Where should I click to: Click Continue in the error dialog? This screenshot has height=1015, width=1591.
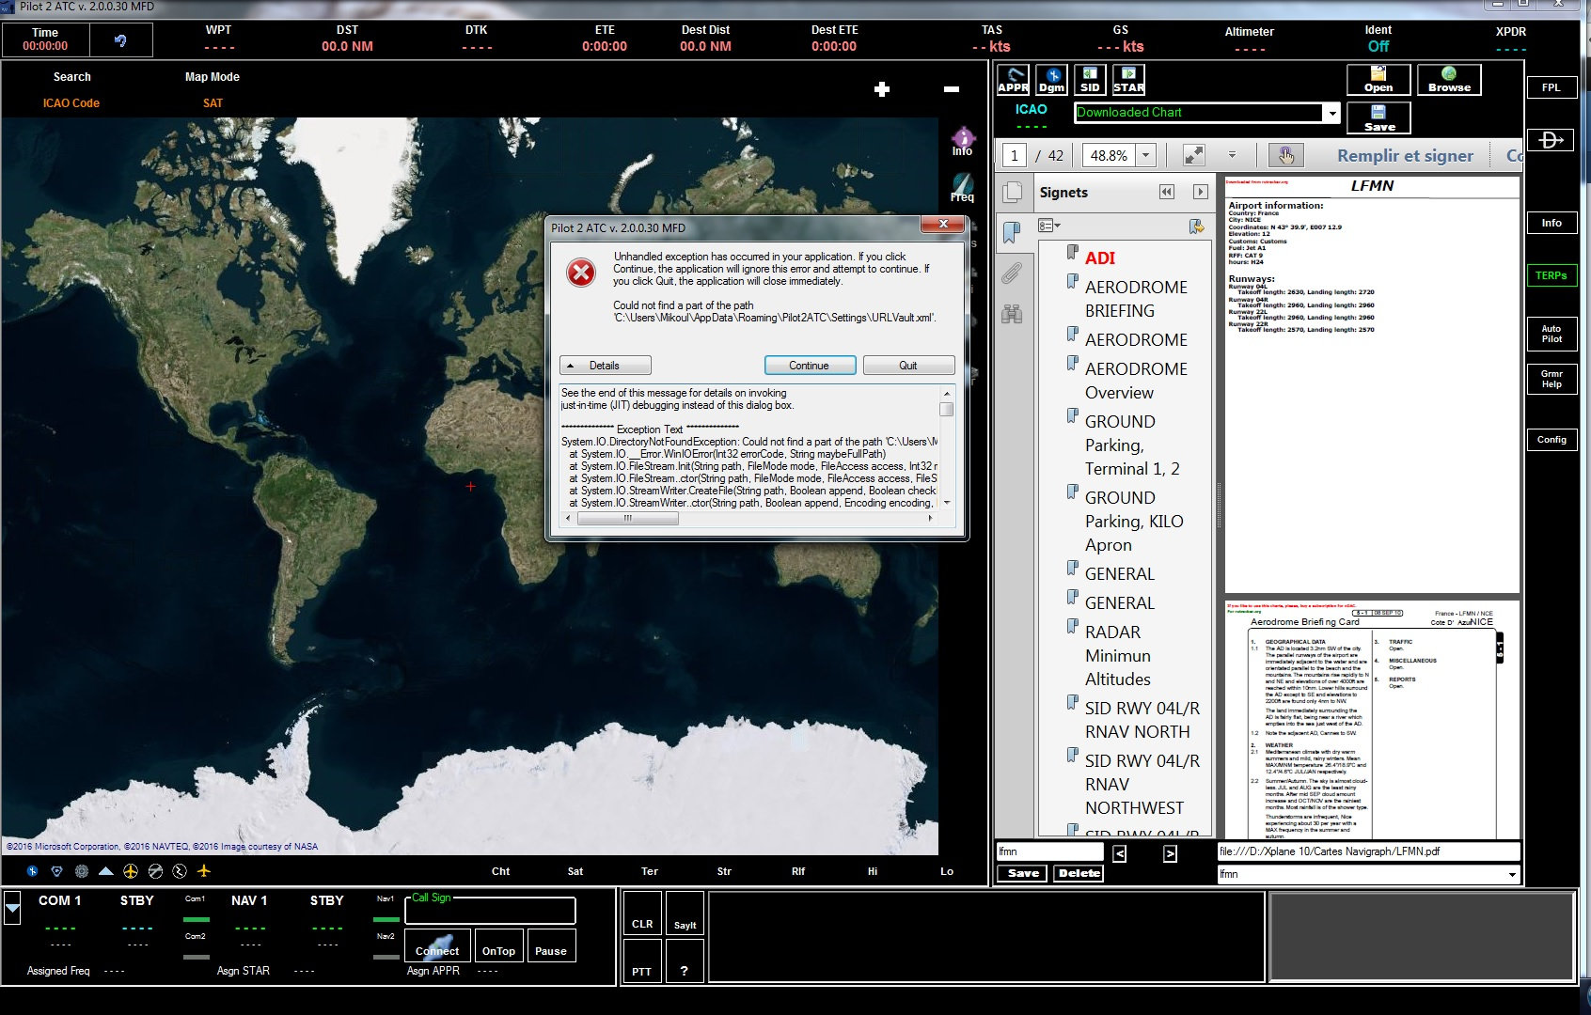coord(810,366)
